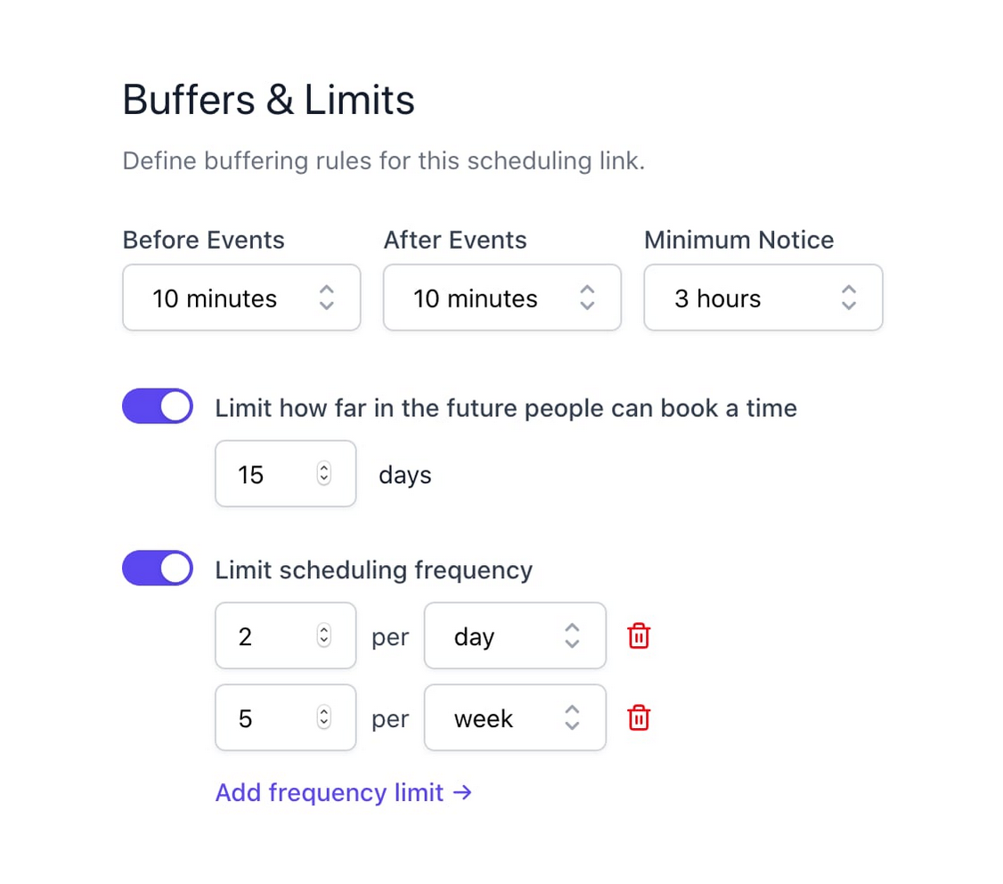
Task: Toggle the future booking limit switch
Action: click(158, 407)
